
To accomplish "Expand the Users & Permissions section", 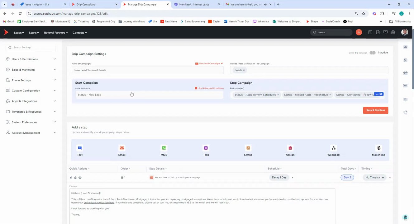I will click(31, 59).
